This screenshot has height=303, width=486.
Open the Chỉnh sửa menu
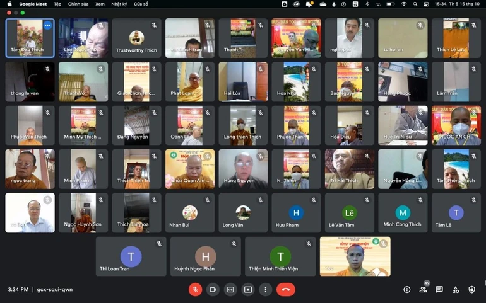78,4
